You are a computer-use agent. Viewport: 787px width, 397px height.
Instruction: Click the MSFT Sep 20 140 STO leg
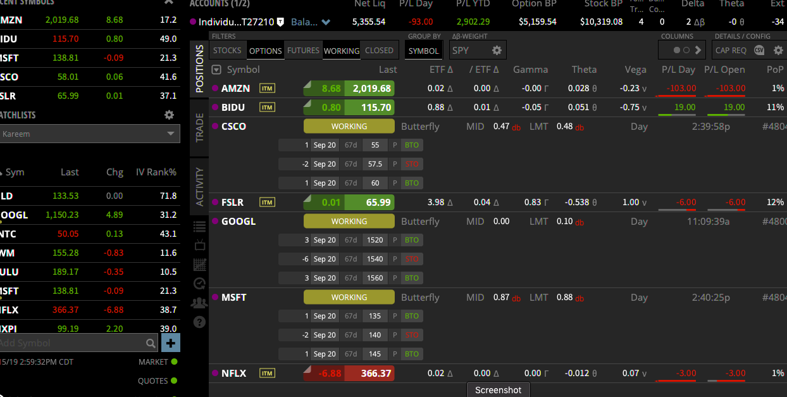[350, 336]
